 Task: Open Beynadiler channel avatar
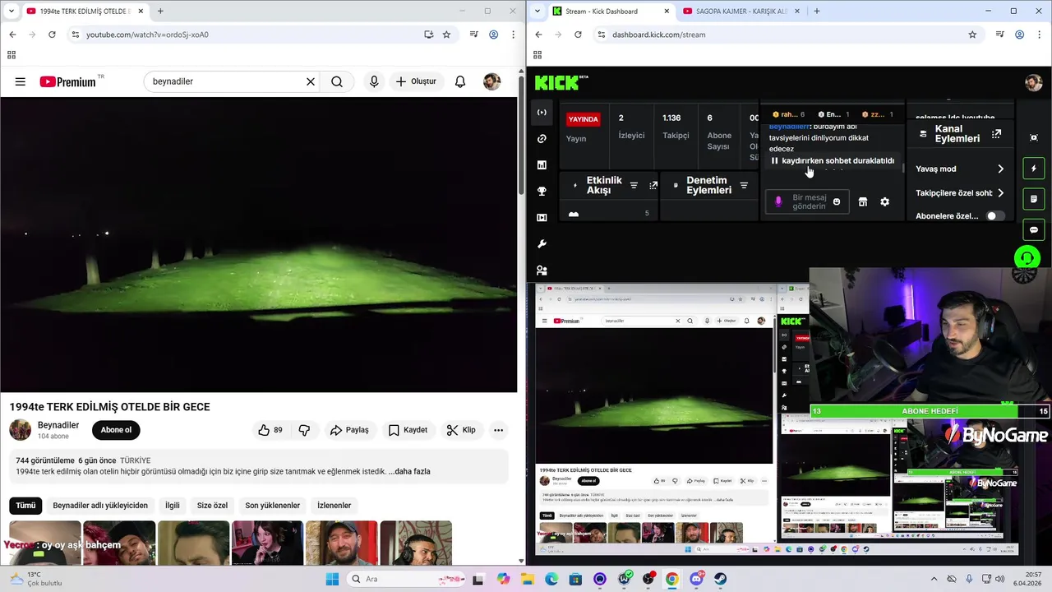(x=21, y=429)
